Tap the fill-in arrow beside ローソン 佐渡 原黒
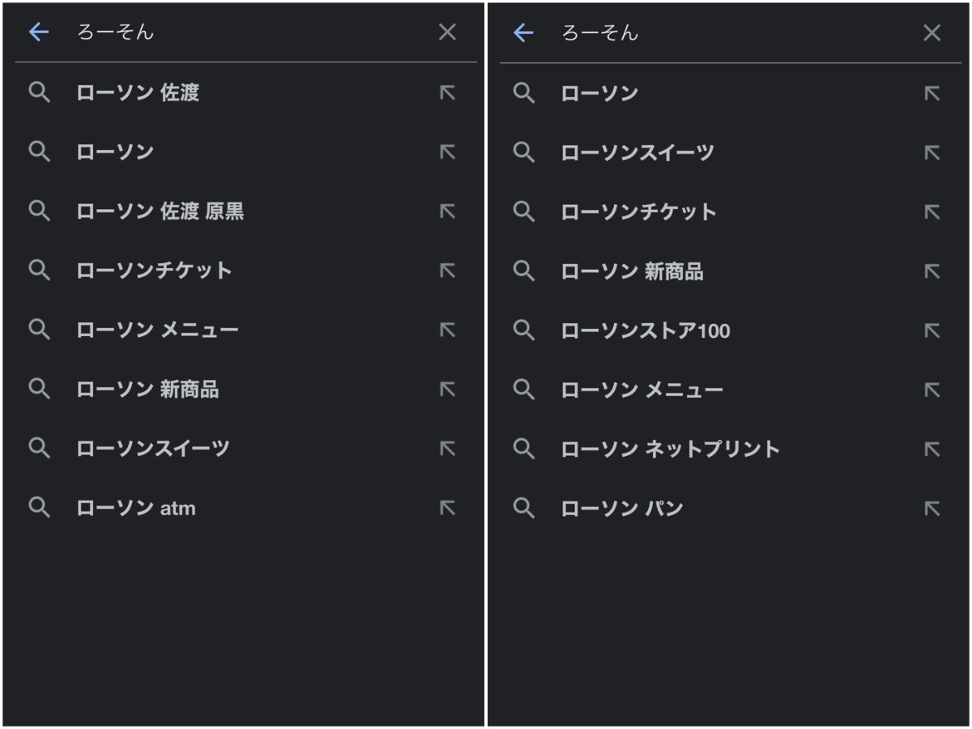Image resolution: width=972 pixels, height=729 pixels. (447, 211)
